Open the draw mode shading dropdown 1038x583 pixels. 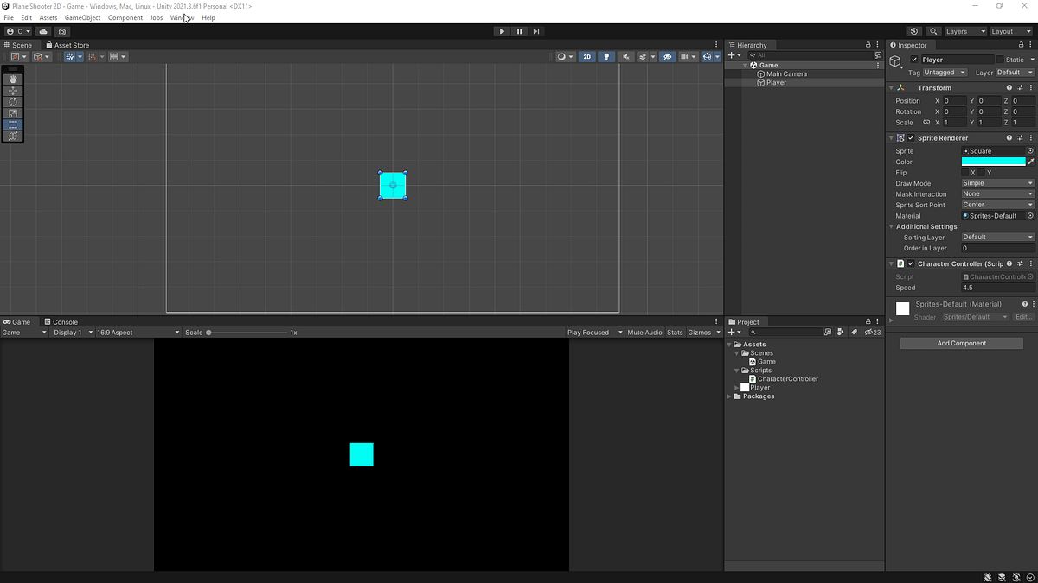click(x=565, y=56)
